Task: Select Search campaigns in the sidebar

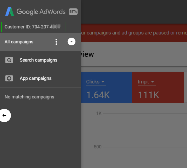Action: [38, 60]
